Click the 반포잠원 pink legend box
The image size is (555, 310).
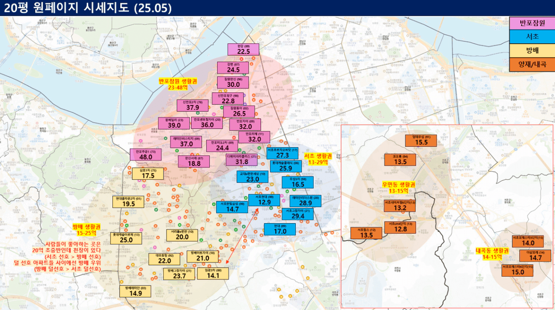point(532,23)
